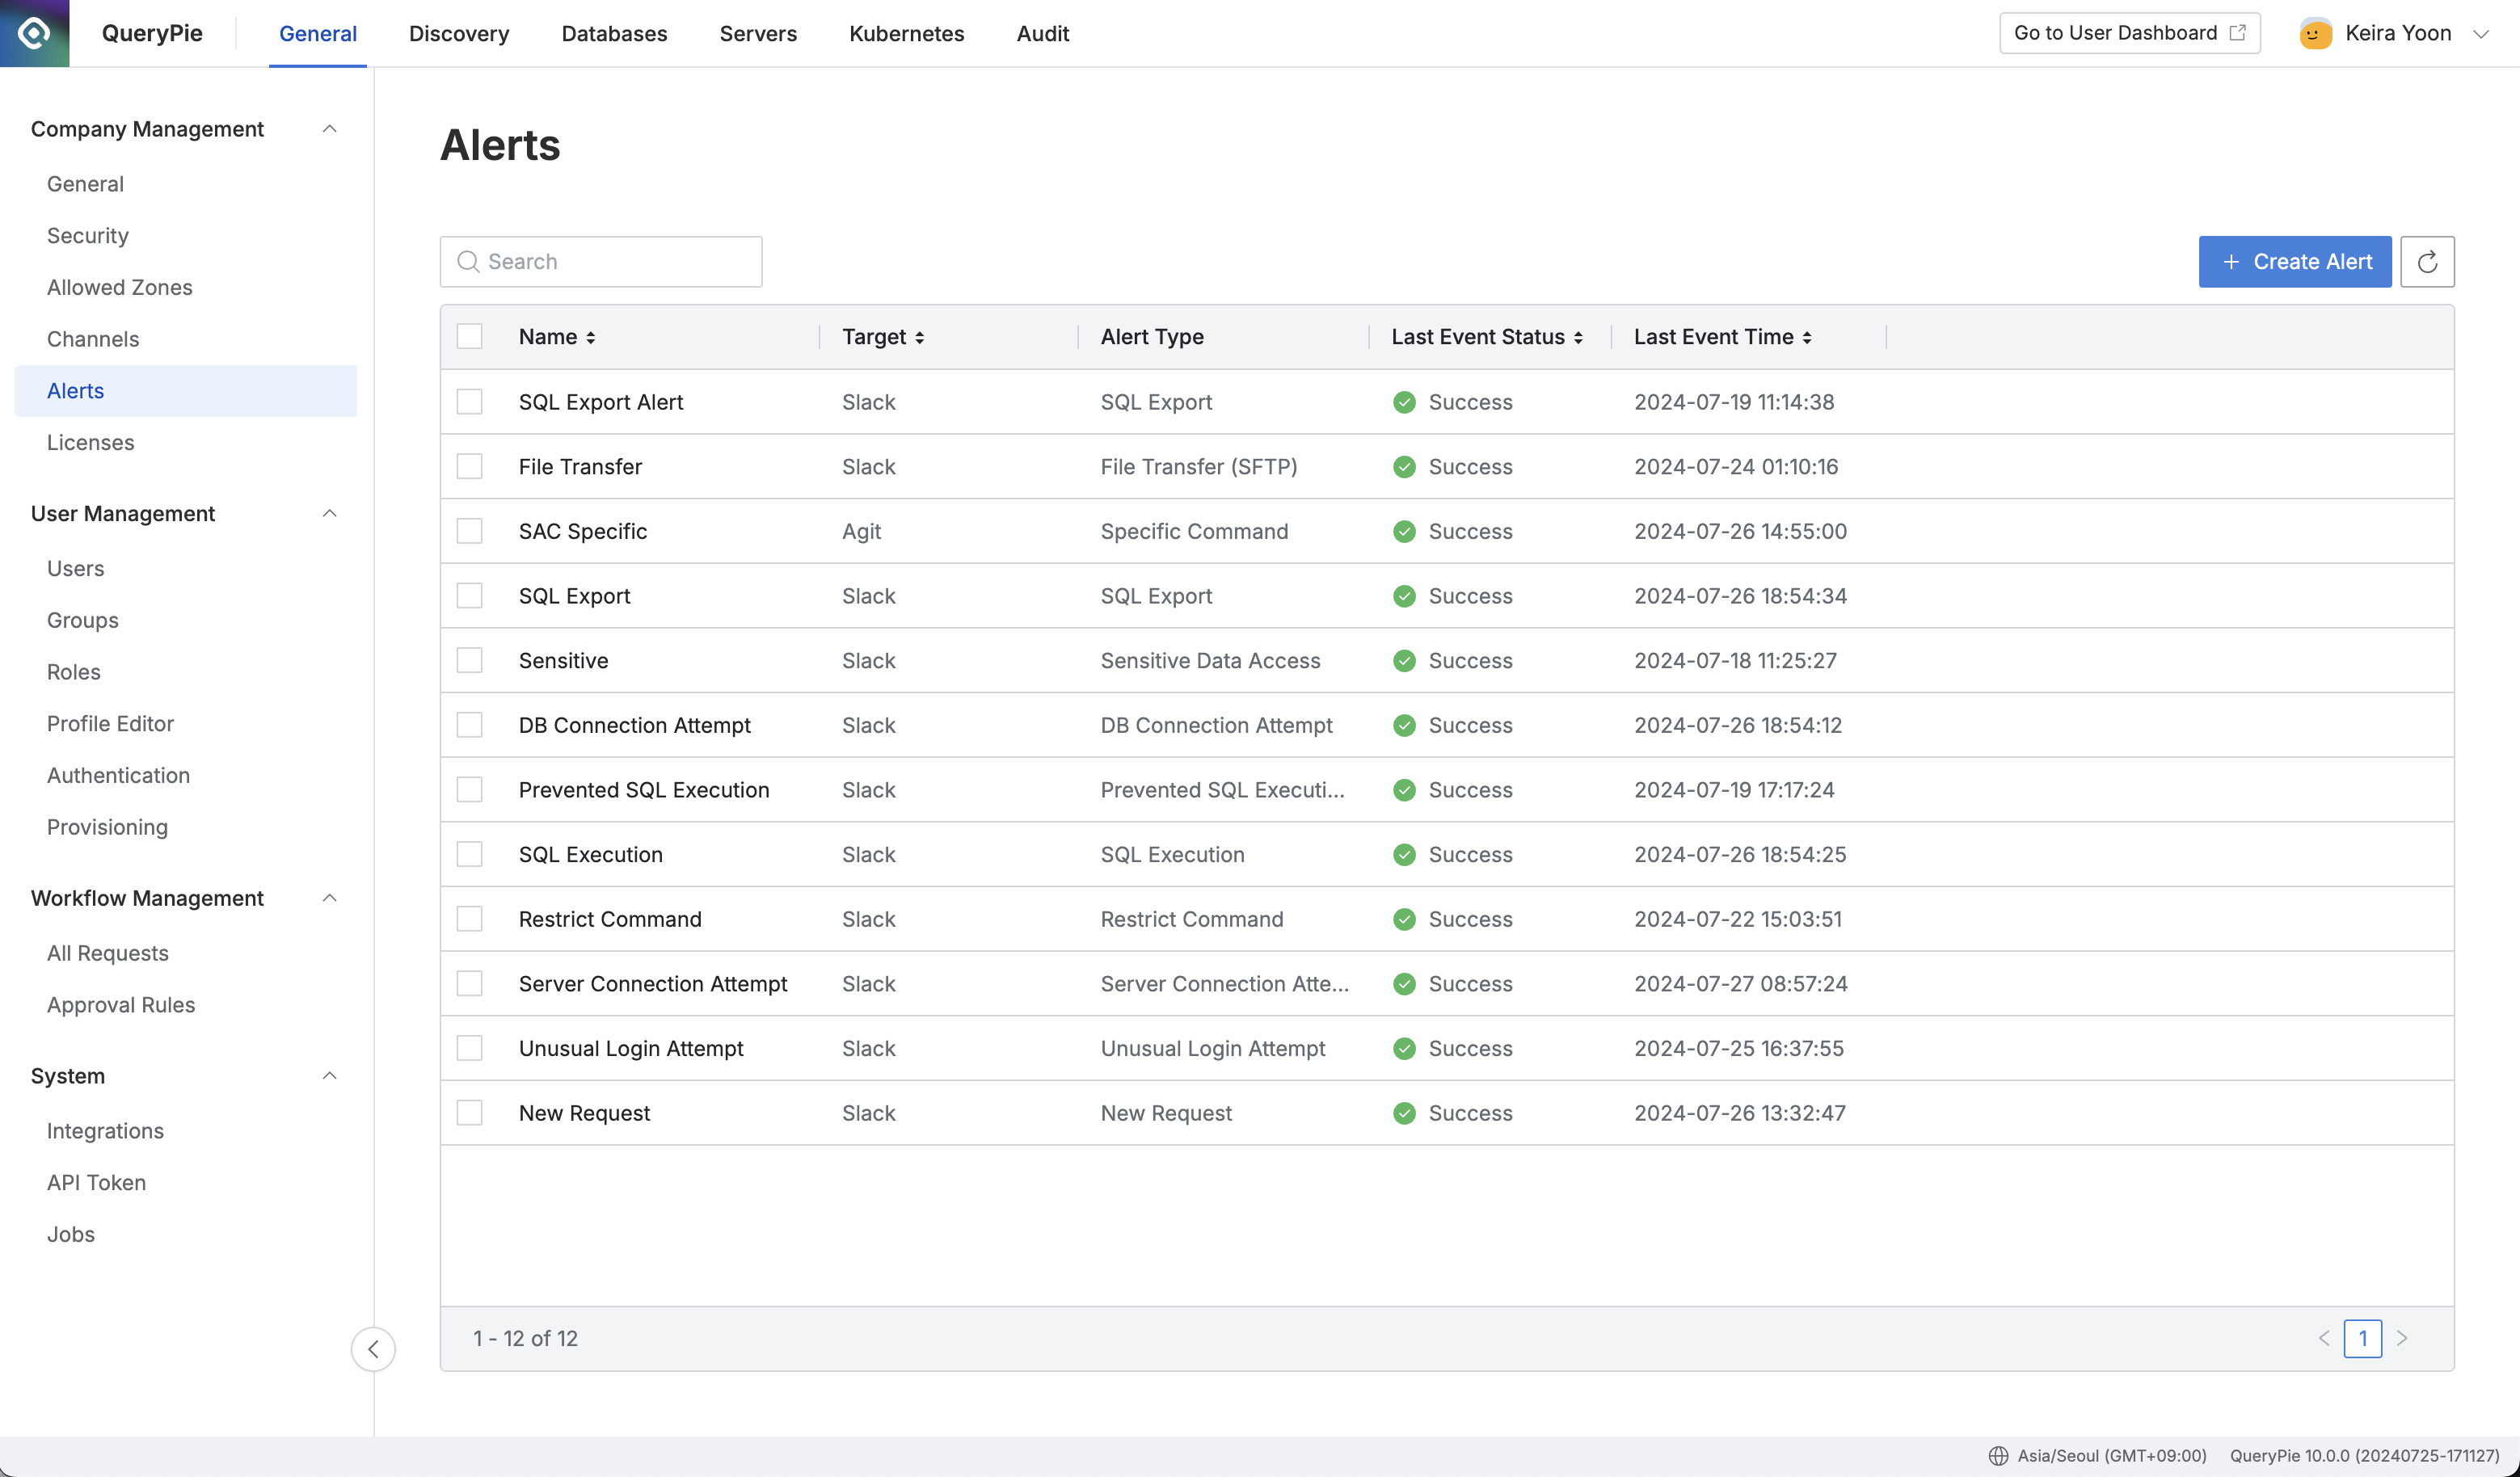This screenshot has width=2520, height=1477.
Task: Switch to the Discovery tab
Action: [459, 33]
